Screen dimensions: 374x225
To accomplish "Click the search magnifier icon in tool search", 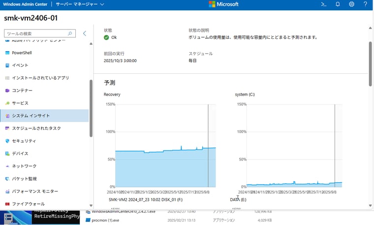I will click(70, 33).
